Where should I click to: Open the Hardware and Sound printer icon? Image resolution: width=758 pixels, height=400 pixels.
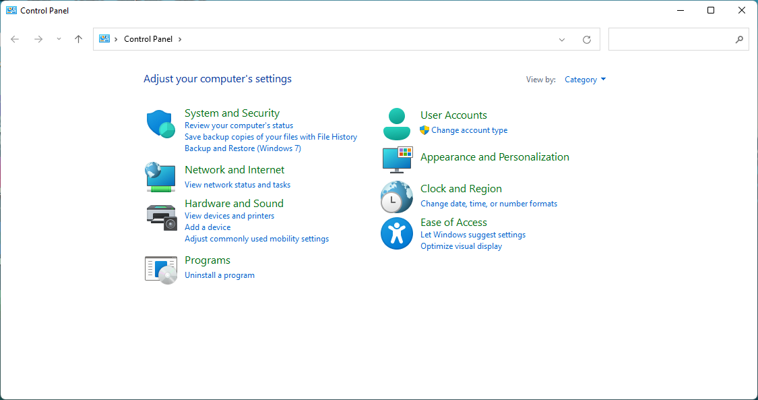pyautogui.click(x=162, y=217)
